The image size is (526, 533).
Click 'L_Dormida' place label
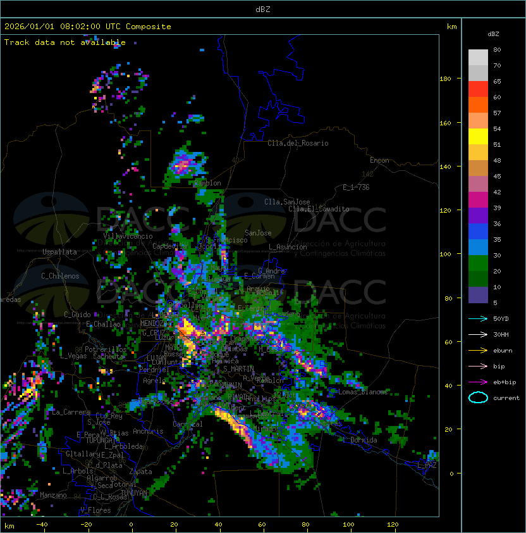click(x=360, y=440)
